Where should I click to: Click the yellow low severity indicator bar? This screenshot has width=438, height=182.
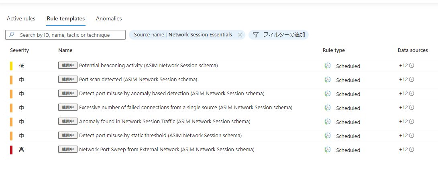(x=11, y=66)
